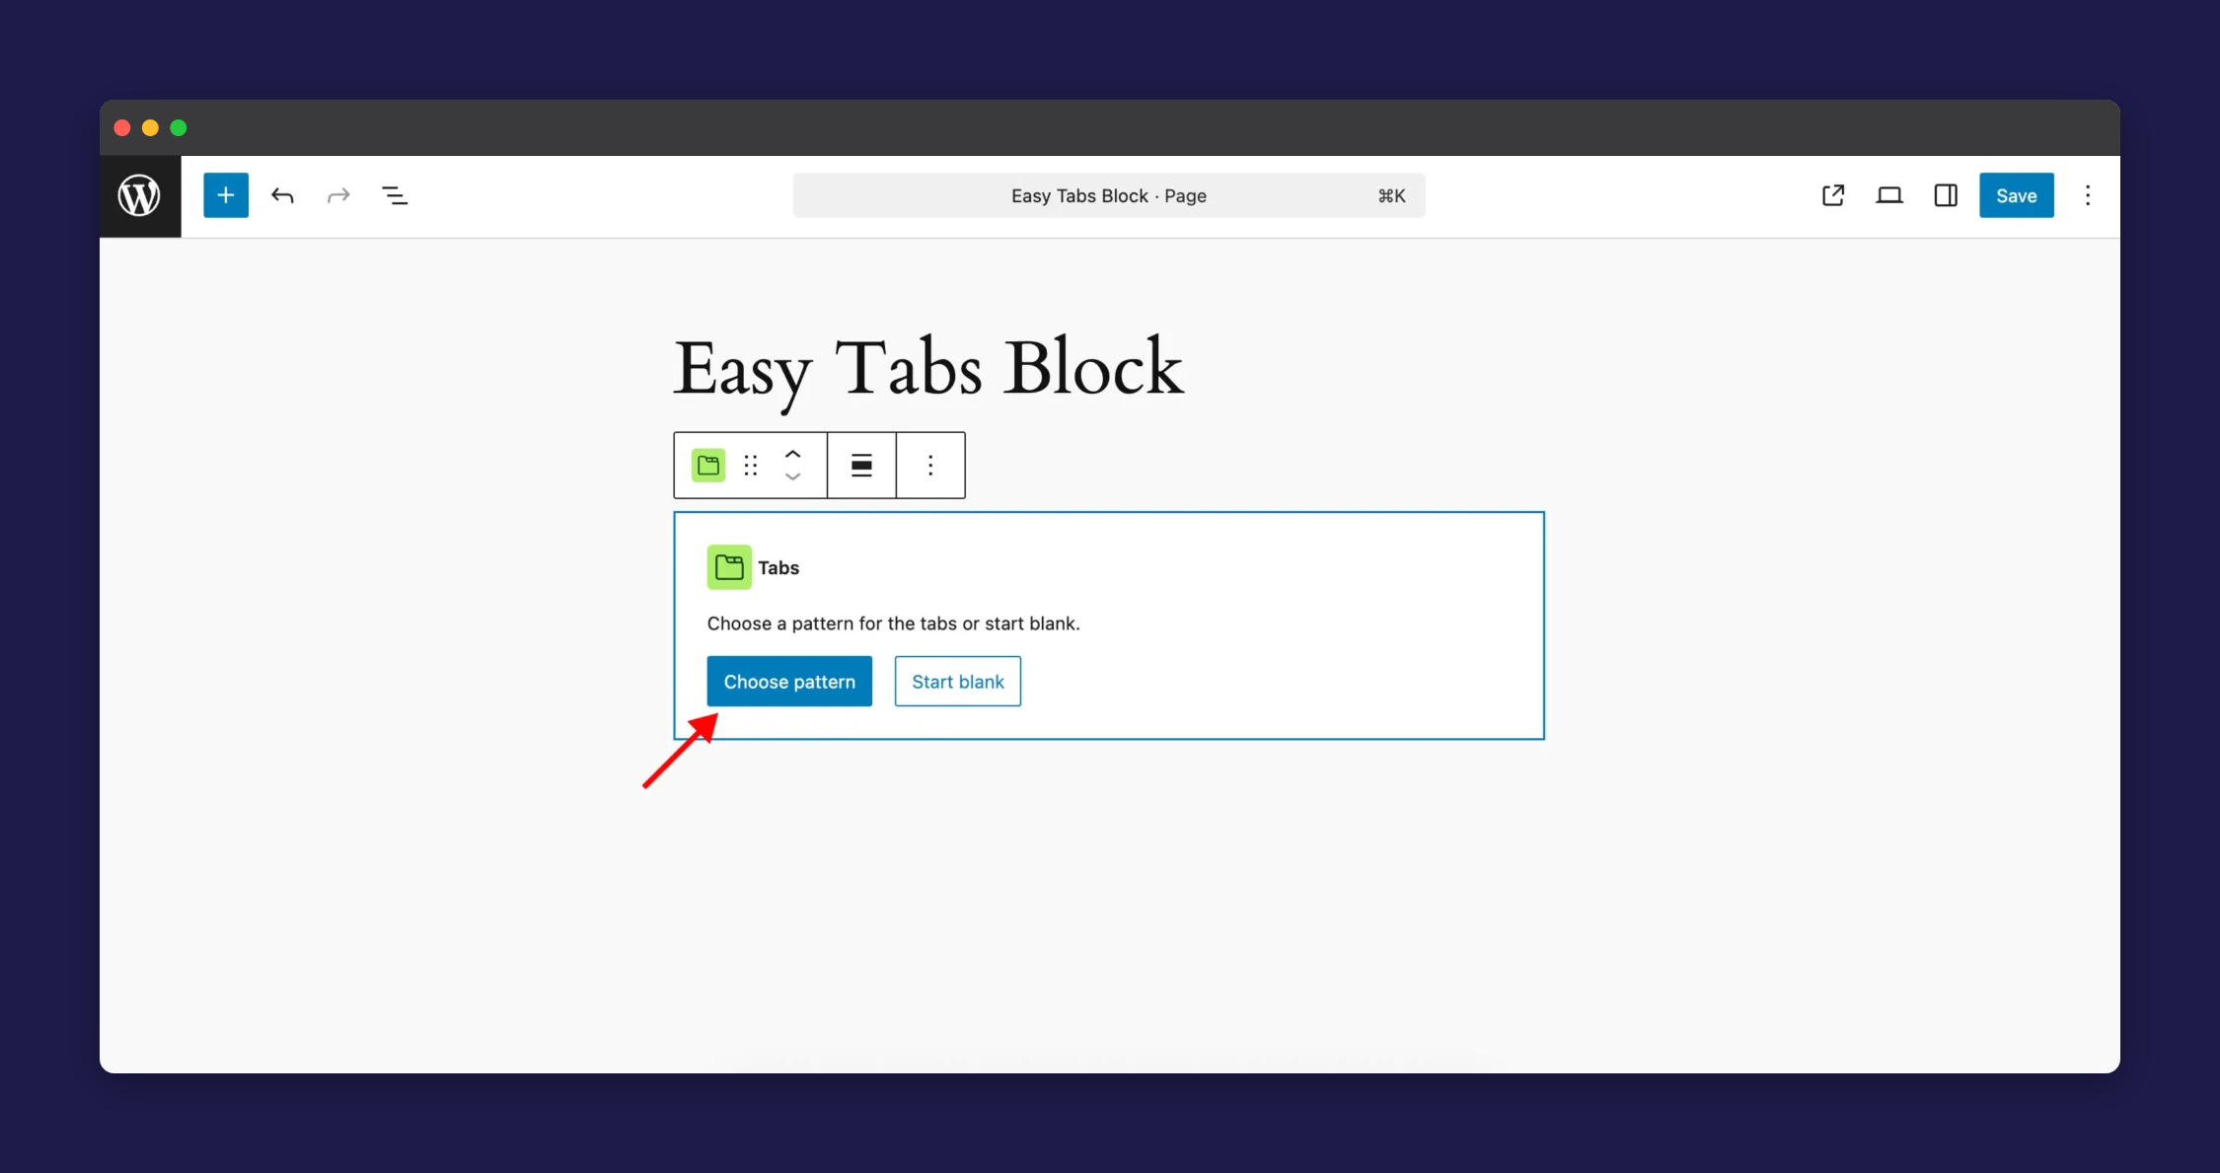Click the Tabs icon inside placeholder
The height and width of the screenshot is (1173, 2220).
click(729, 567)
